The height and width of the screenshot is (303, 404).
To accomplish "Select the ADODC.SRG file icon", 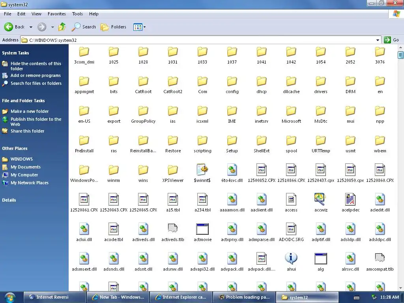I will [291, 229].
